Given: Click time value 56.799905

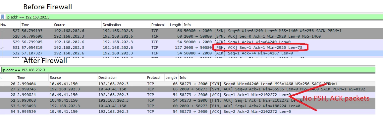Looking at the screenshot, I should click(32, 42).
